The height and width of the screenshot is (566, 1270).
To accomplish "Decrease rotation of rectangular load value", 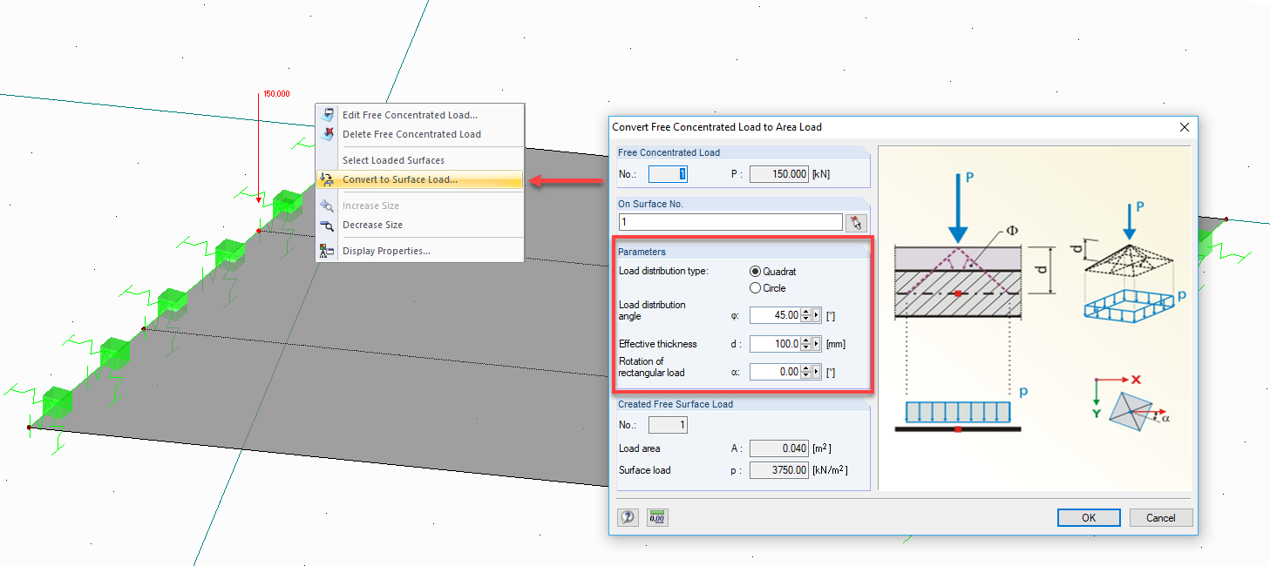I will [805, 375].
